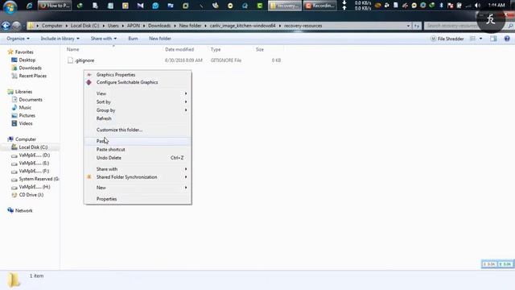This screenshot has height=290, width=515.
Task: Expand the Sort by submenu
Action: (x=138, y=102)
